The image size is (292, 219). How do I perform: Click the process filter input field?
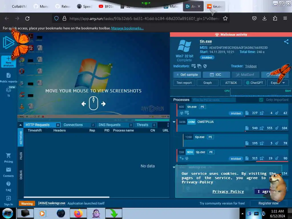point(214,100)
